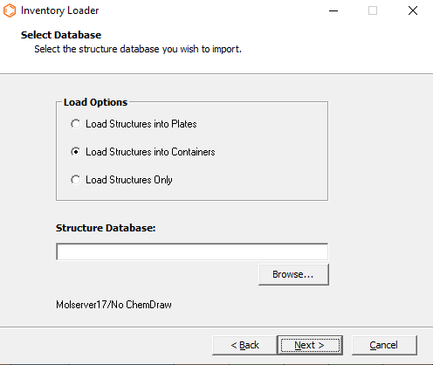Minimize the Inventory Loader window
Screen dimensions: 433x365
coord(333,10)
